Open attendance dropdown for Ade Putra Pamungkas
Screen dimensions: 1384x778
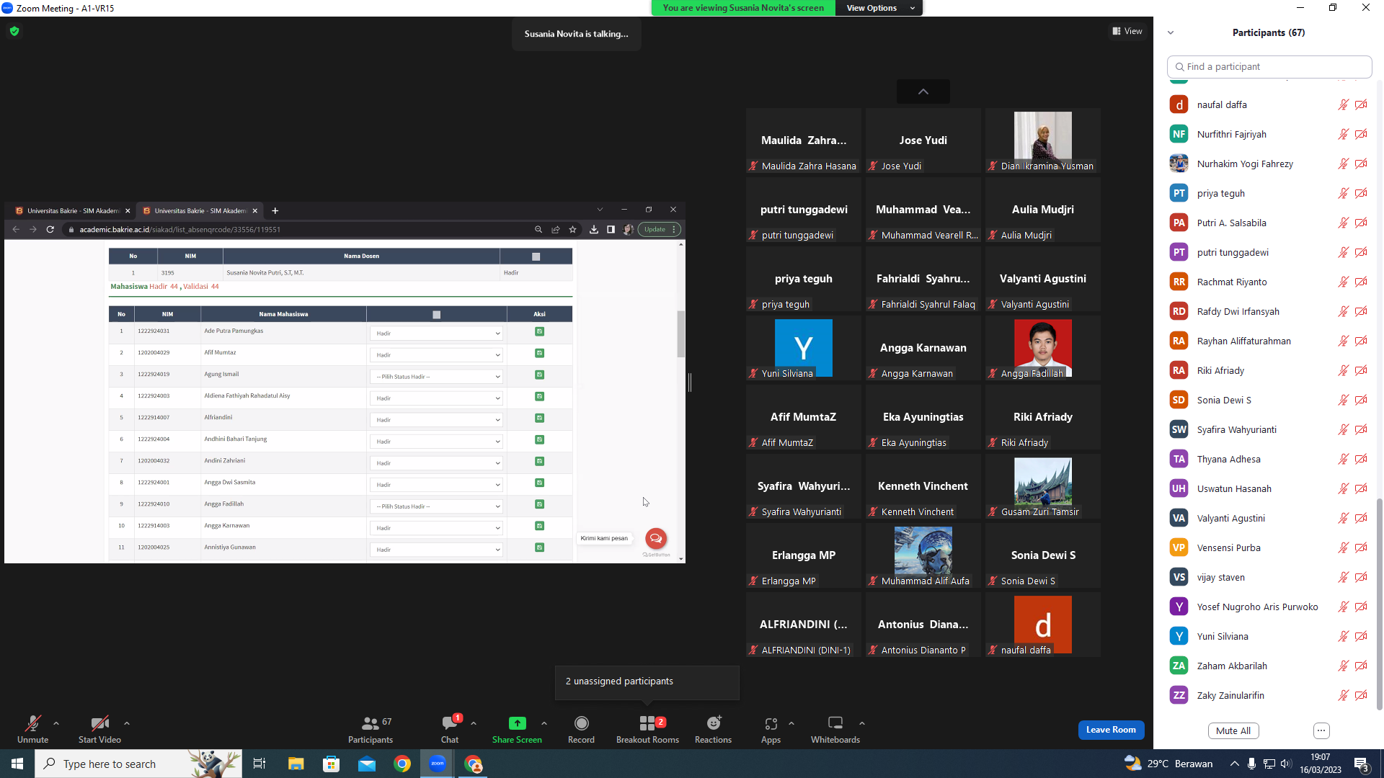(436, 333)
